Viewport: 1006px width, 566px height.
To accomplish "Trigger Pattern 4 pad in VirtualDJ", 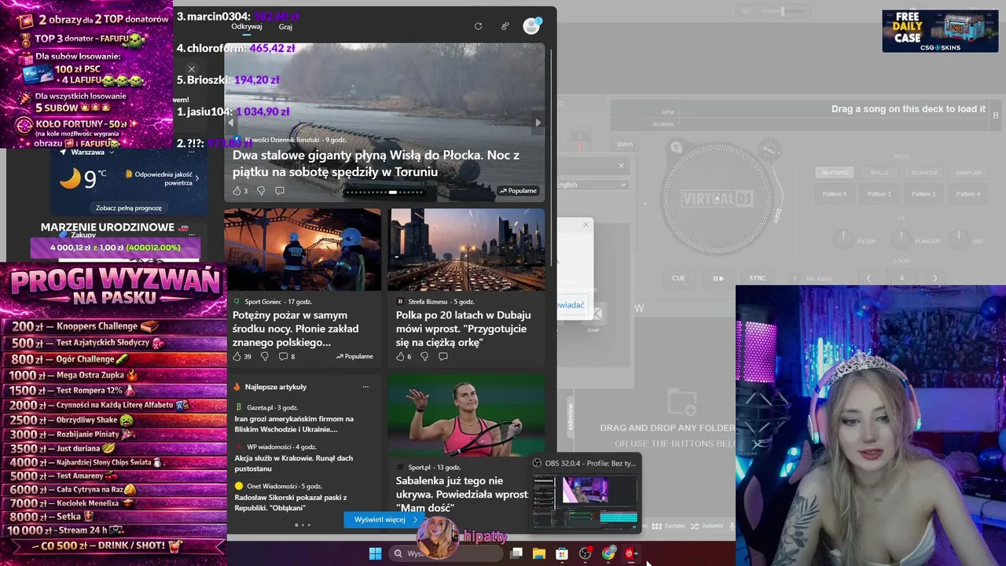I will (968, 193).
